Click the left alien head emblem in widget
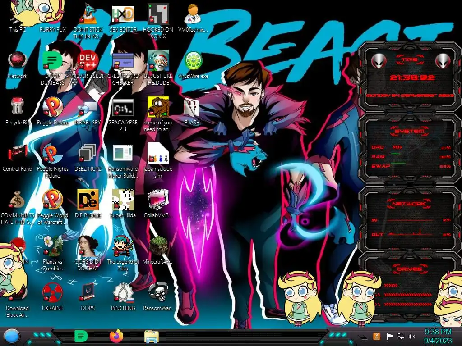The height and width of the screenshot is (346, 462). click(x=379, y=61)
